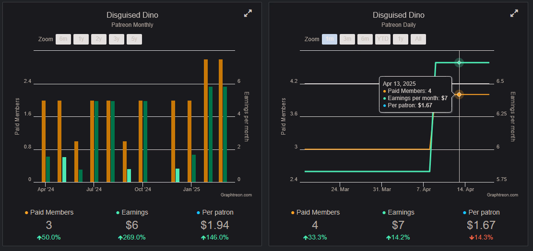
Task: Set Daily chart zoom to 1y
Action: coord(401,39)
